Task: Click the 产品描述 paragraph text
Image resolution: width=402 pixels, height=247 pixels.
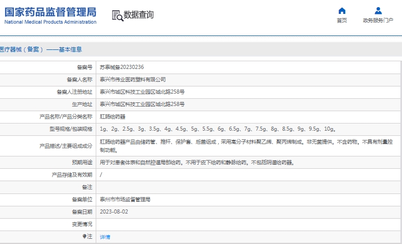Action: point(246,146)
